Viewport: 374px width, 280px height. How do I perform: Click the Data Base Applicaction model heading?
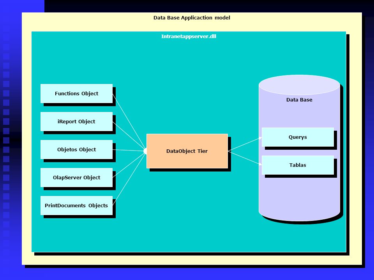coord(192,17)
